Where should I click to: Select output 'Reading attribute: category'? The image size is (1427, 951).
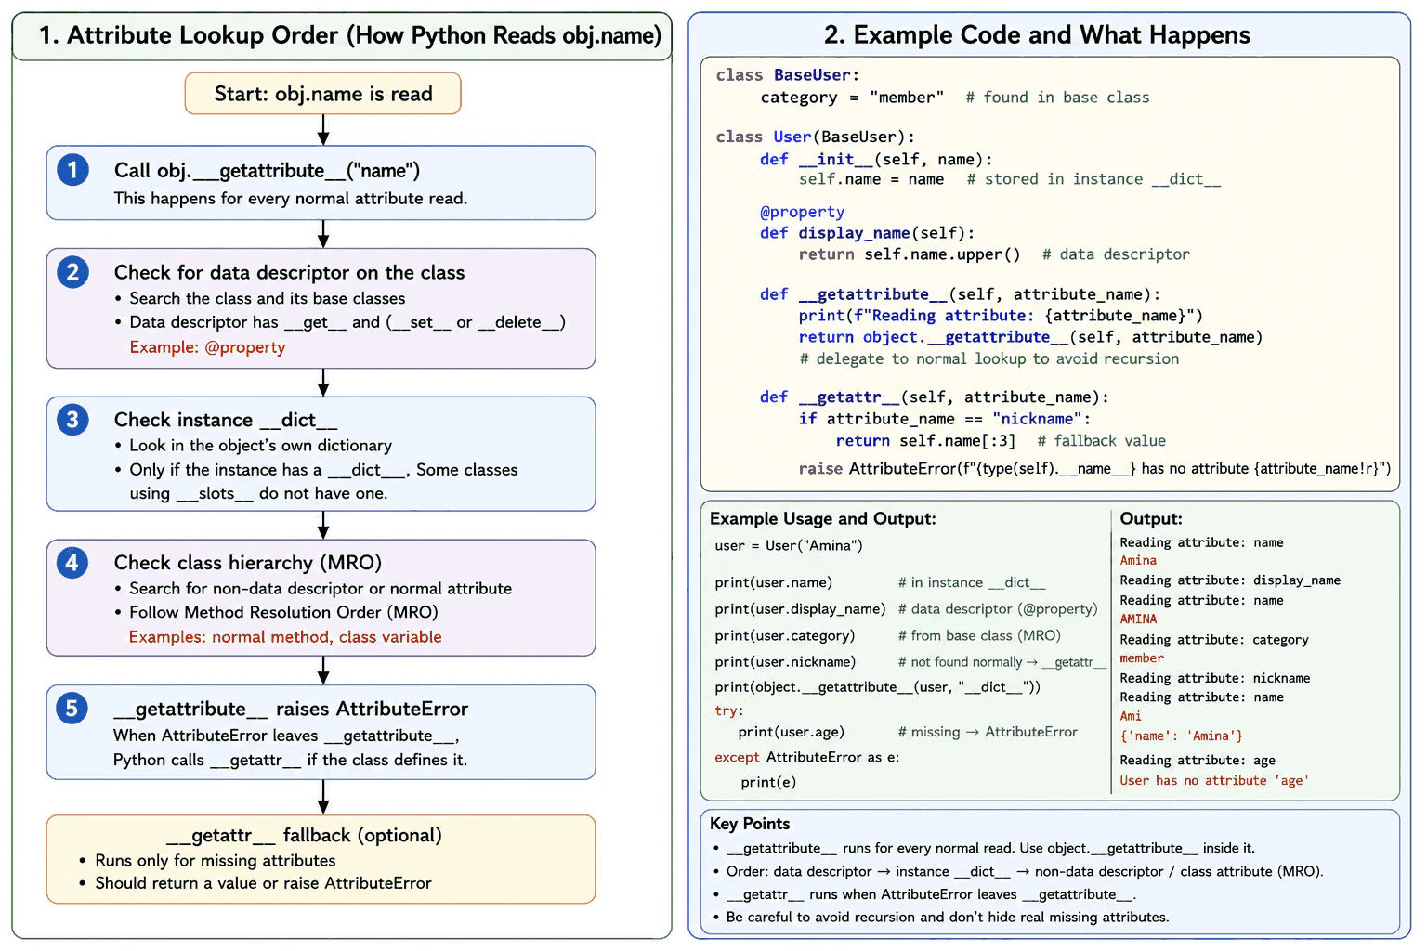pyautogui.click(x=1214, y=640)
